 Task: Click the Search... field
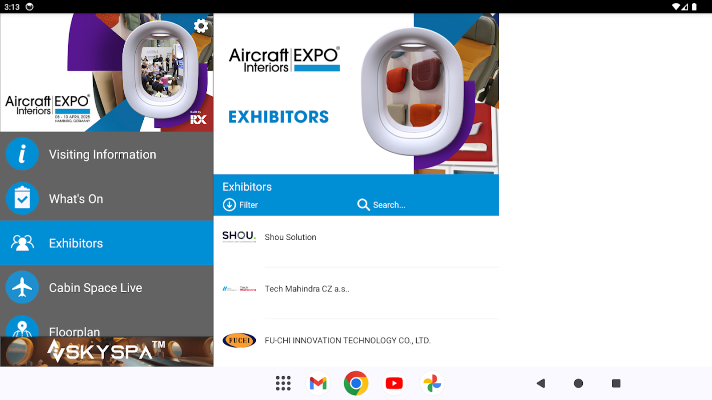click(389, 205)
